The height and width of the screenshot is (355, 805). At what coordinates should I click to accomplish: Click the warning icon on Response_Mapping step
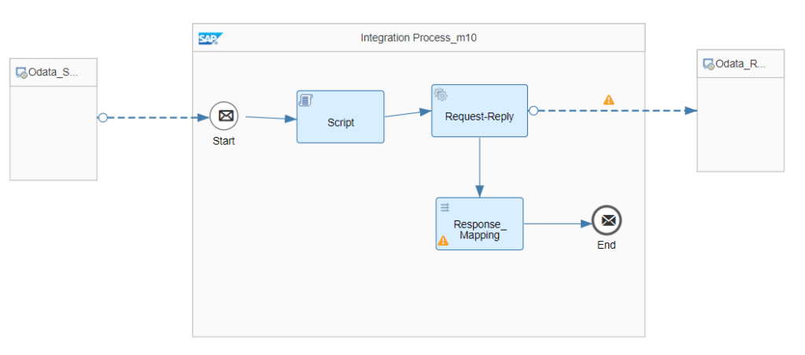click(443, 240)
